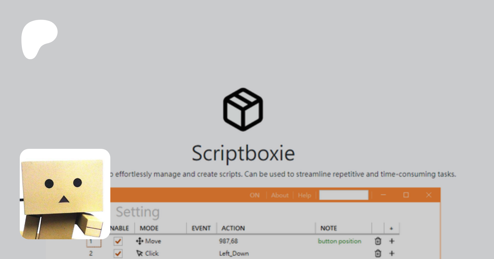Open the Left_Down action selector

(234, 254)
